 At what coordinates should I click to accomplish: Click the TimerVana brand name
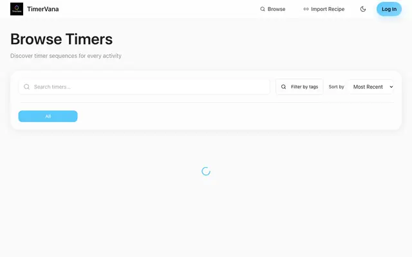(x=43, y=9)
